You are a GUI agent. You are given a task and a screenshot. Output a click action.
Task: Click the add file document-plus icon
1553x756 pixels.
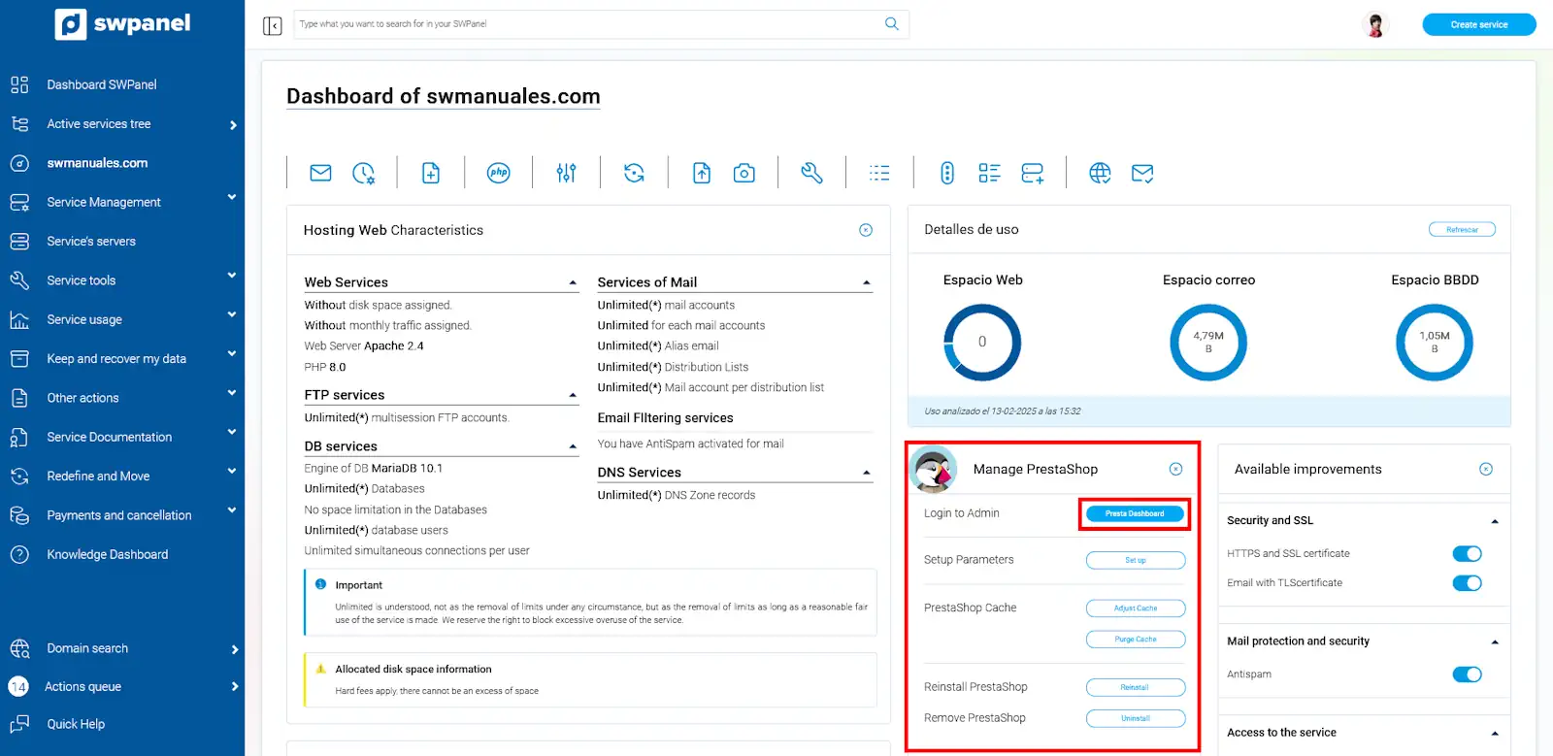[431, 173]
